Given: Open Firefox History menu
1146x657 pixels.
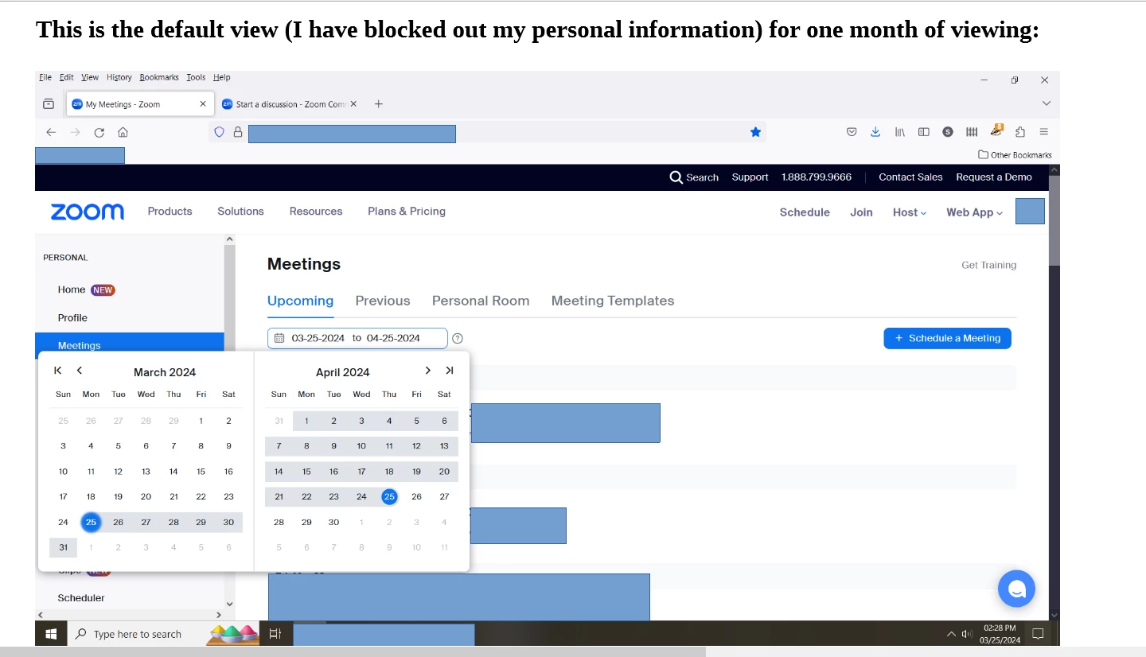Looking at the screenshot, I should (x=119, y=77).
